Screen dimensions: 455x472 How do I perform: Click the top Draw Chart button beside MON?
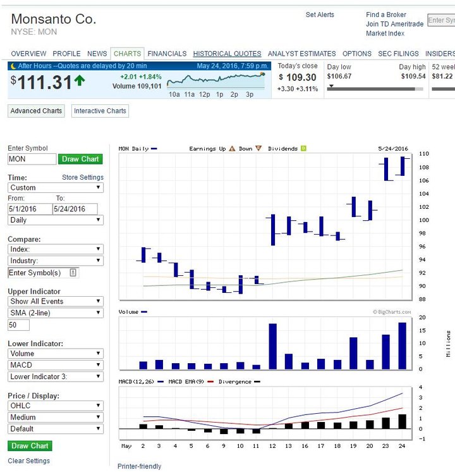[80, 159]
